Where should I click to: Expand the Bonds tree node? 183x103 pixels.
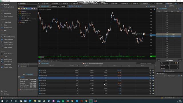18,17
